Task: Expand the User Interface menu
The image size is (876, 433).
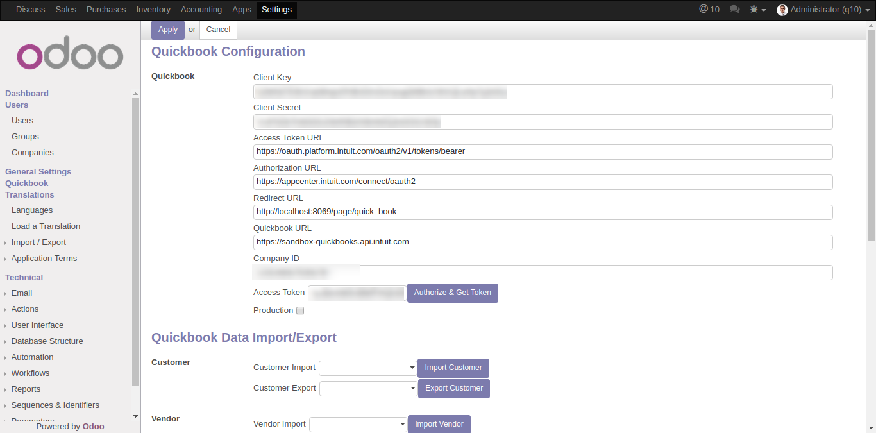Action: (37, 325)
